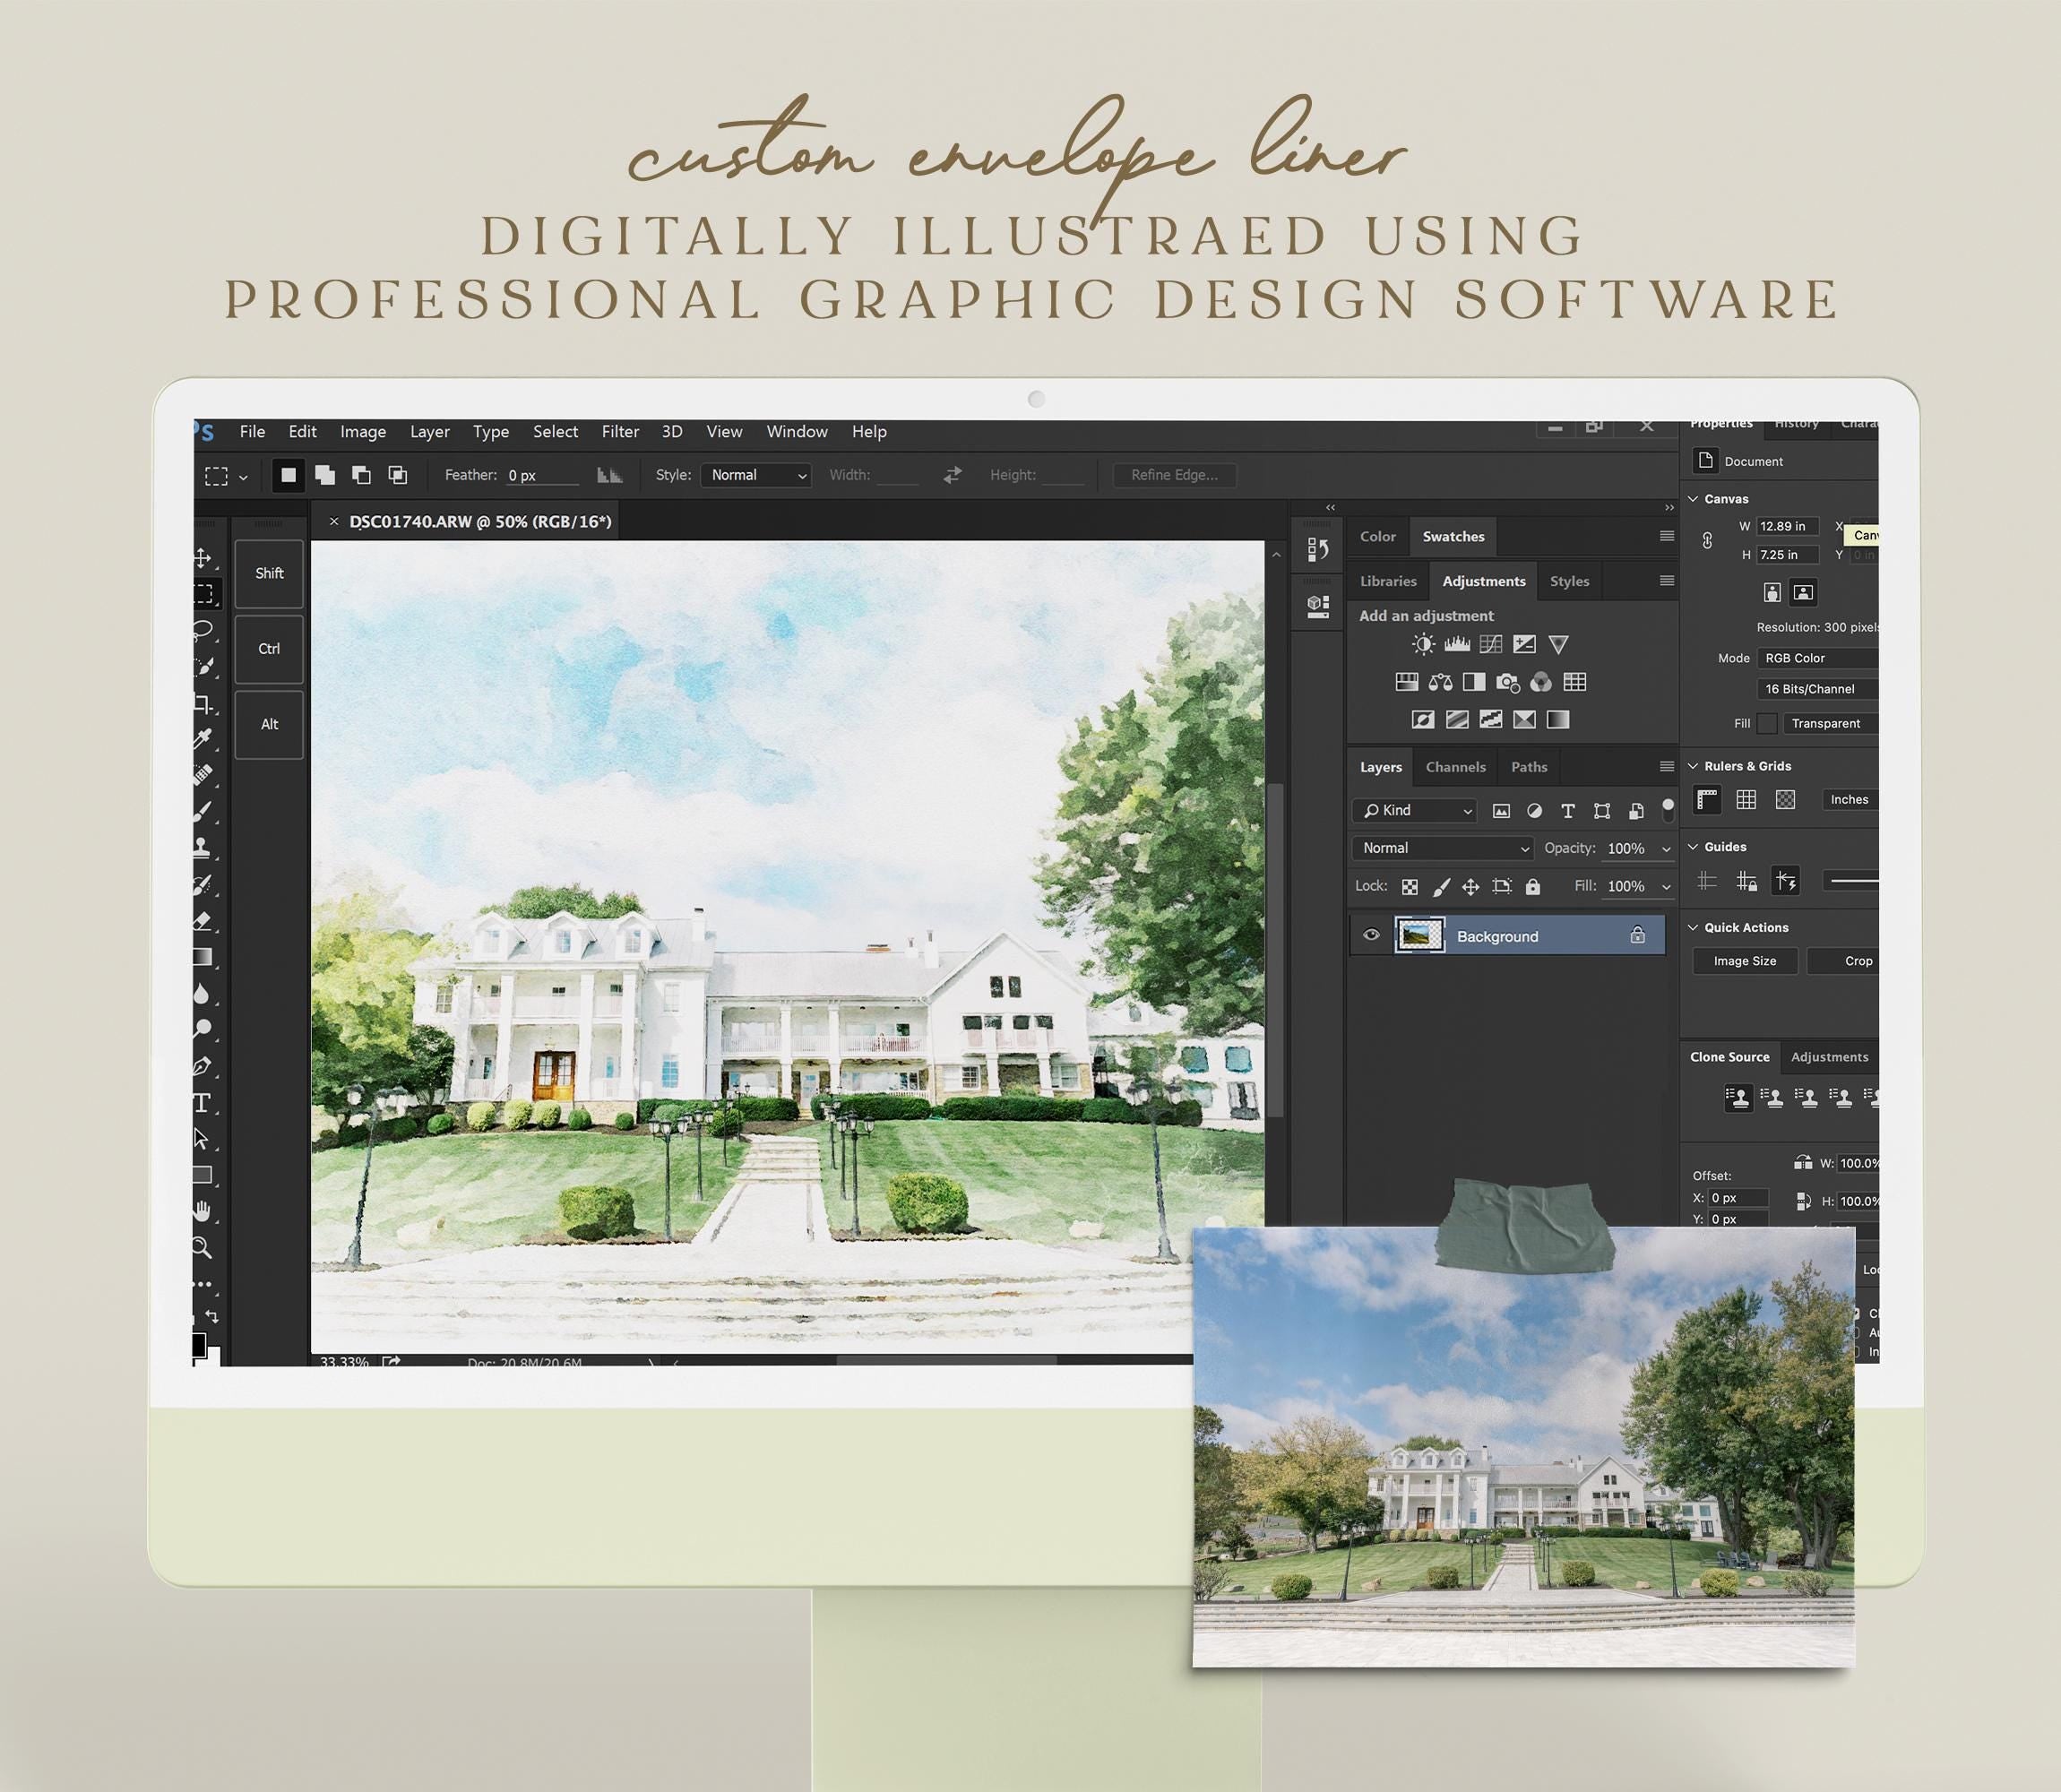The width and height of the screenshot is (2061, 1792).
Task: Collapse the Guides section
Action: click(1693, 847)
